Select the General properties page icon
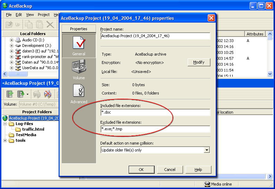 (x=79, y=43)
